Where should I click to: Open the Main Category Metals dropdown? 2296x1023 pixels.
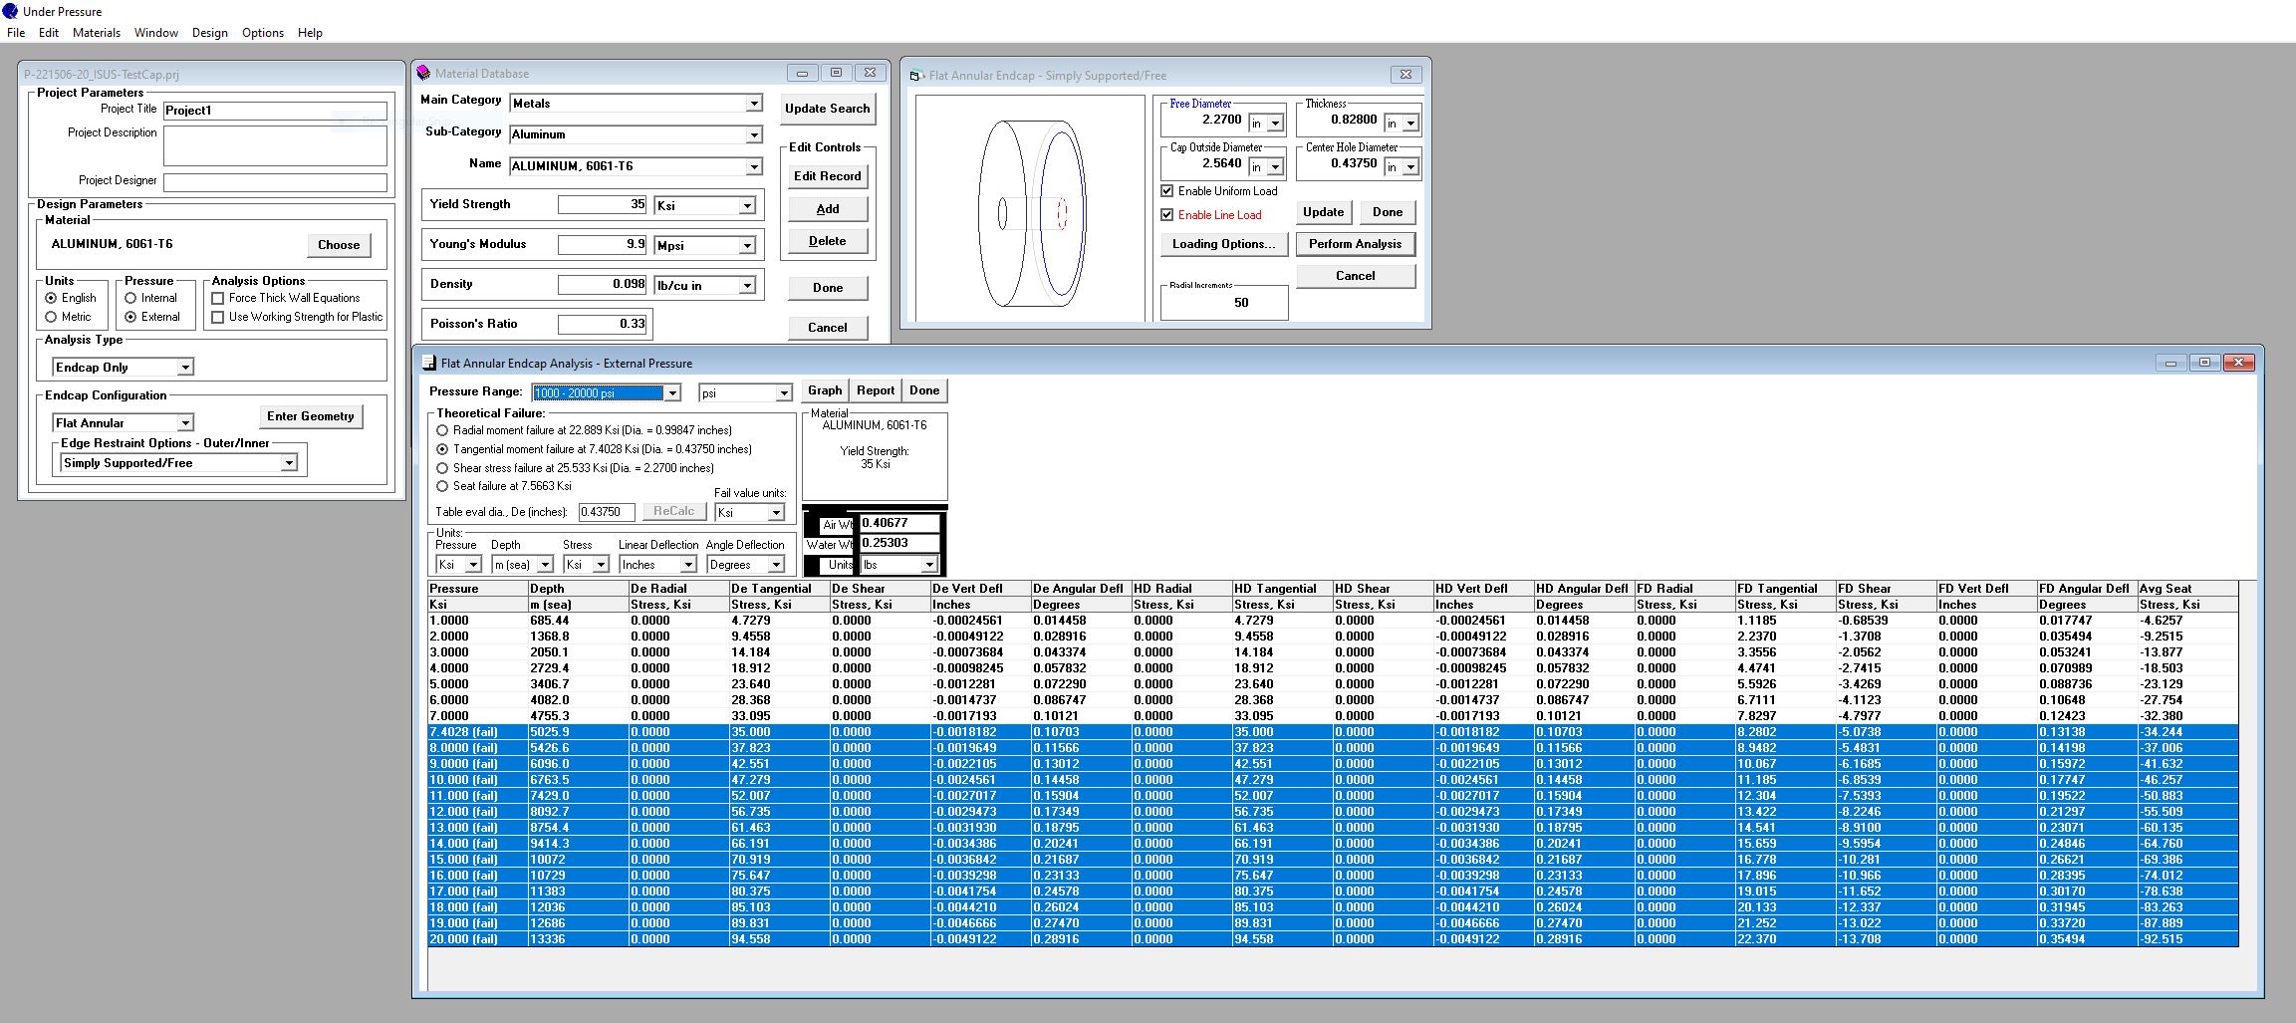click(754, 104)
